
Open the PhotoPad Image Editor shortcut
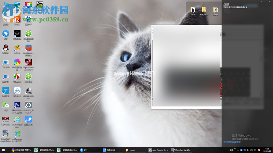tap(5, 136)
